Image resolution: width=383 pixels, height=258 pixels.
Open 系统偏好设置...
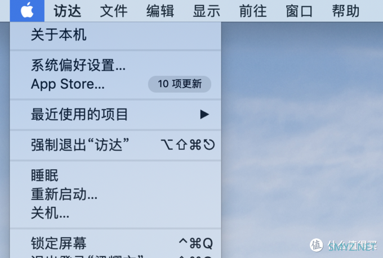pyautogui.click(x=115, y=65)
